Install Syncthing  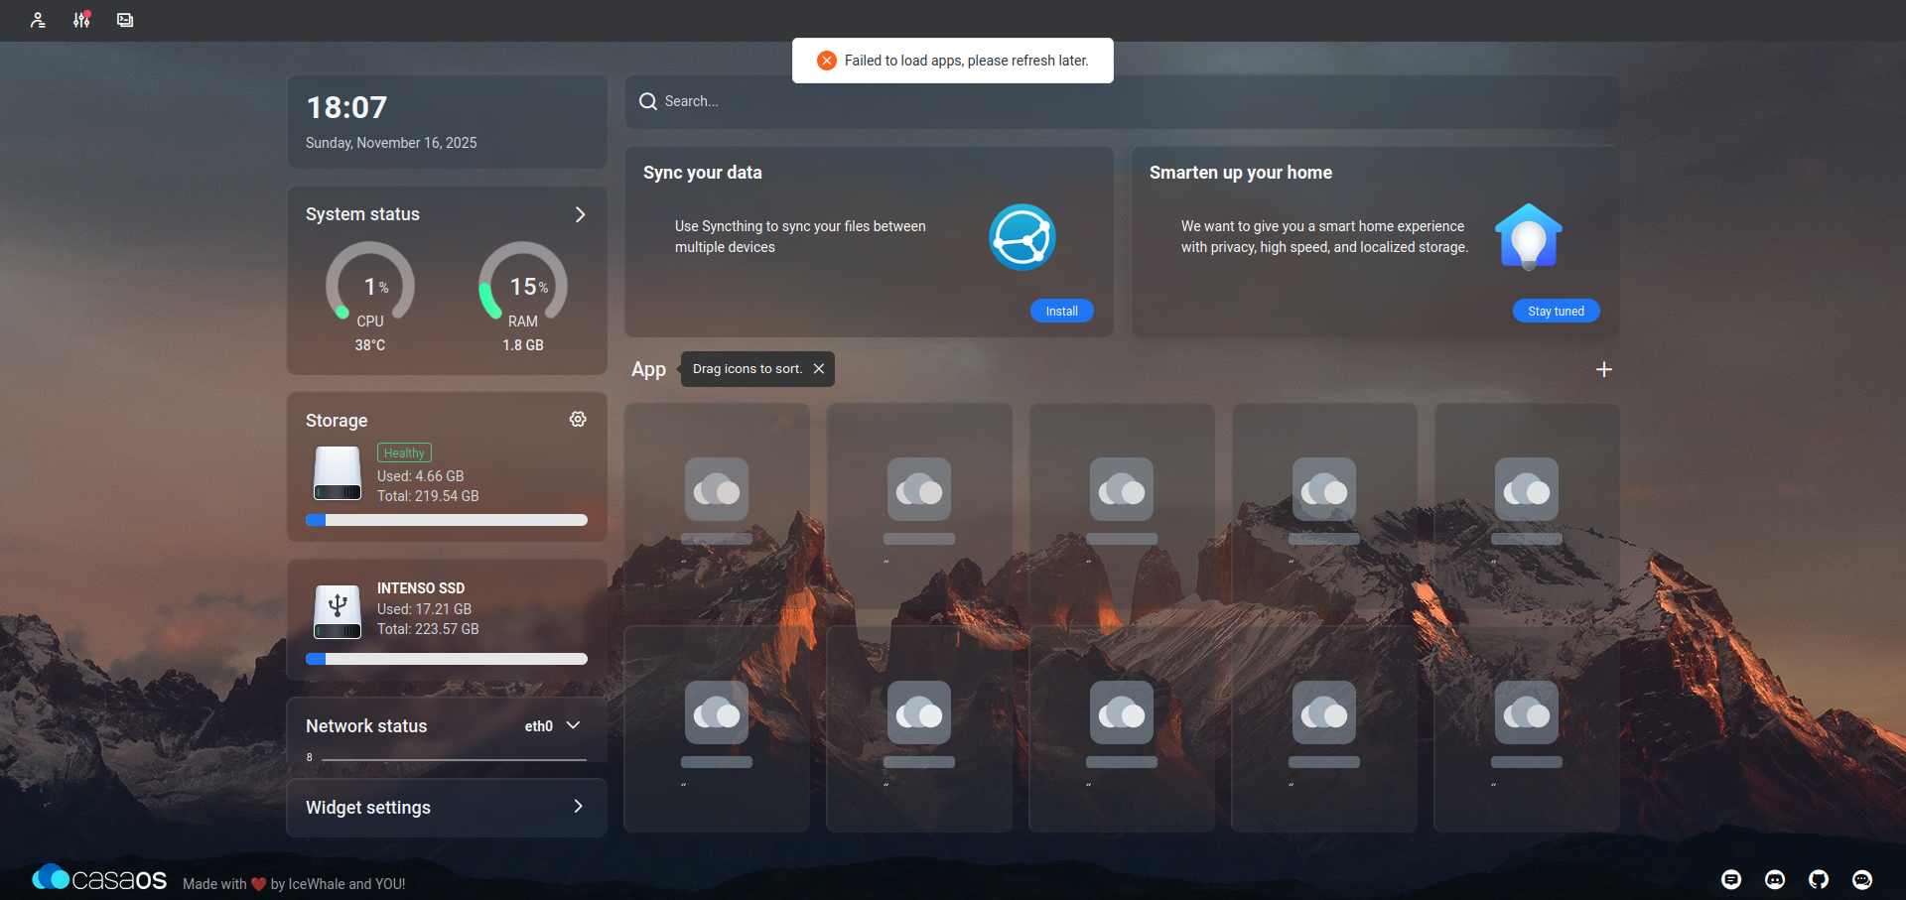(1062, 312)
